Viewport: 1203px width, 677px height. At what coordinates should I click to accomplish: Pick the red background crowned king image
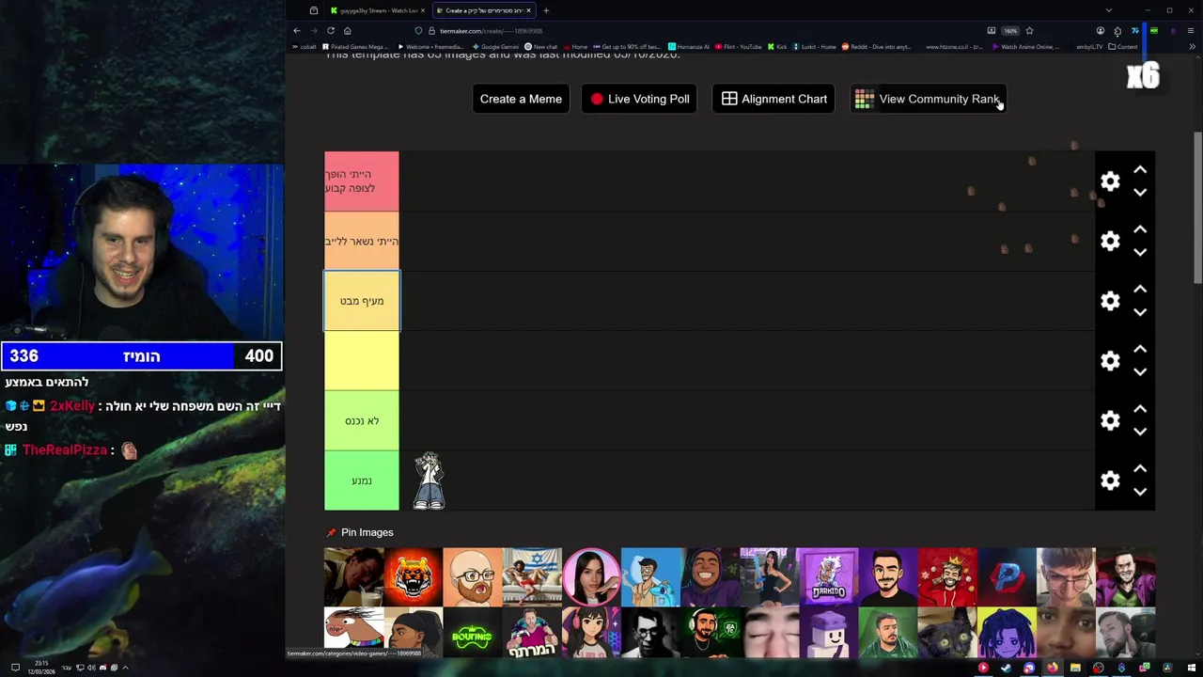point(947,577)
